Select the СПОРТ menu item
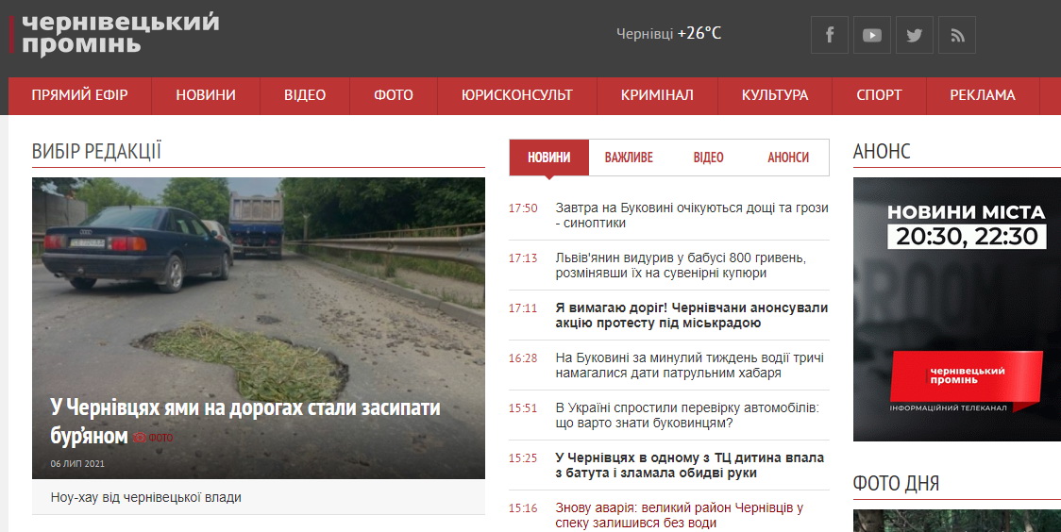1061x532 pixels. [879, 95]
